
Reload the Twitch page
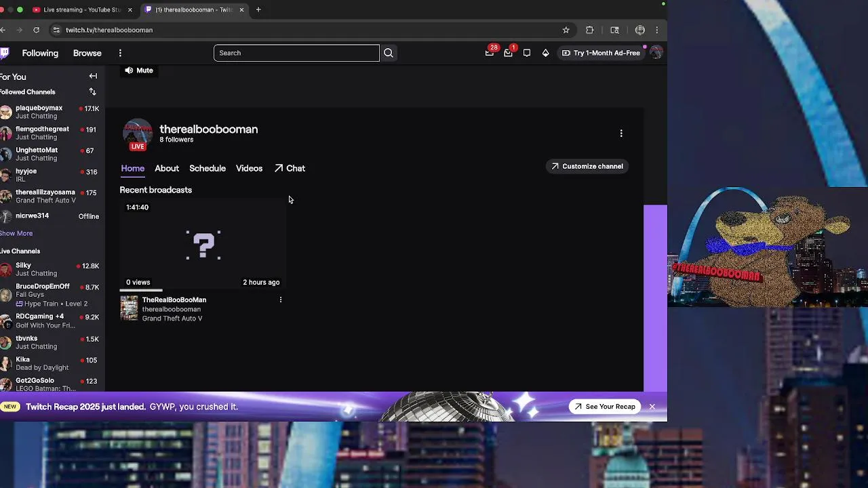[x=36, y=30]
